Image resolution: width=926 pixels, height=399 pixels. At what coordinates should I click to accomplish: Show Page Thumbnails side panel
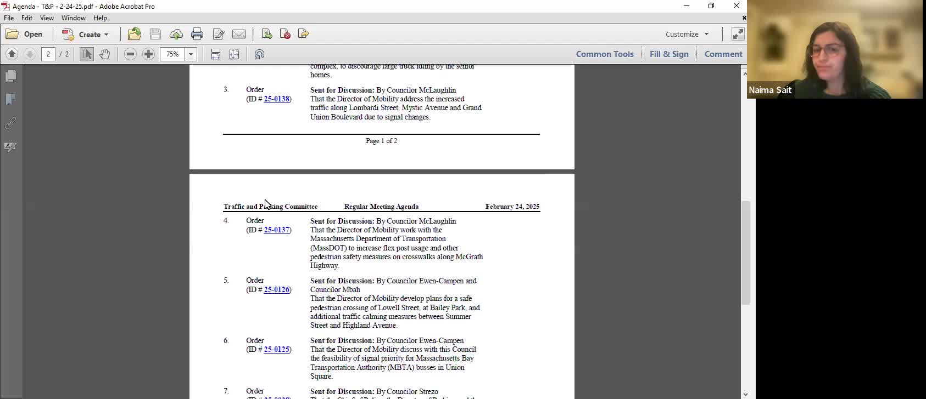(x=10, y=76)
